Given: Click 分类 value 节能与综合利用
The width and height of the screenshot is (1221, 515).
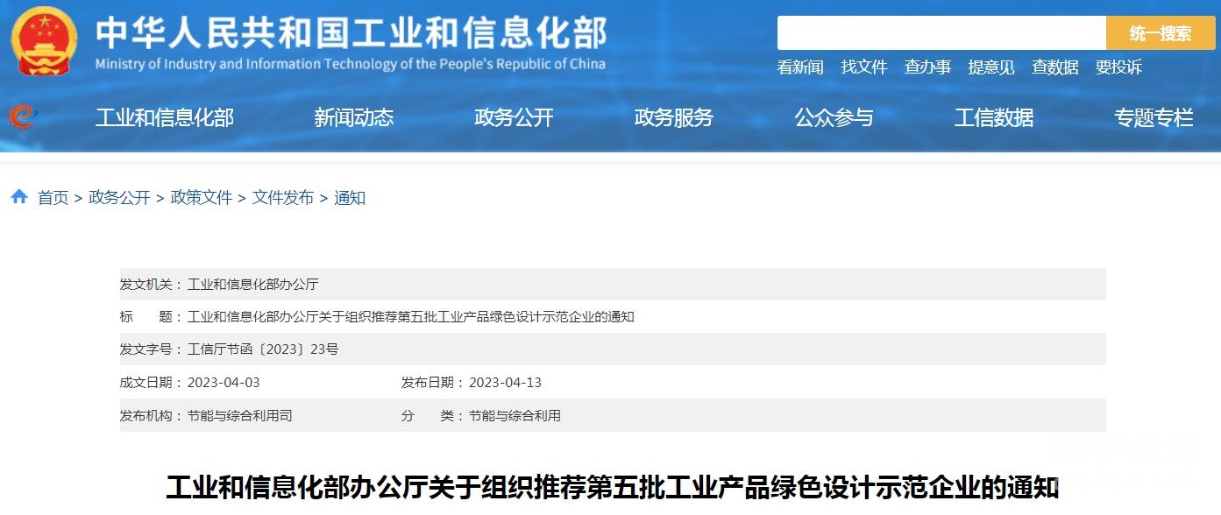Looking at the screenshot, I should [515, 416].
